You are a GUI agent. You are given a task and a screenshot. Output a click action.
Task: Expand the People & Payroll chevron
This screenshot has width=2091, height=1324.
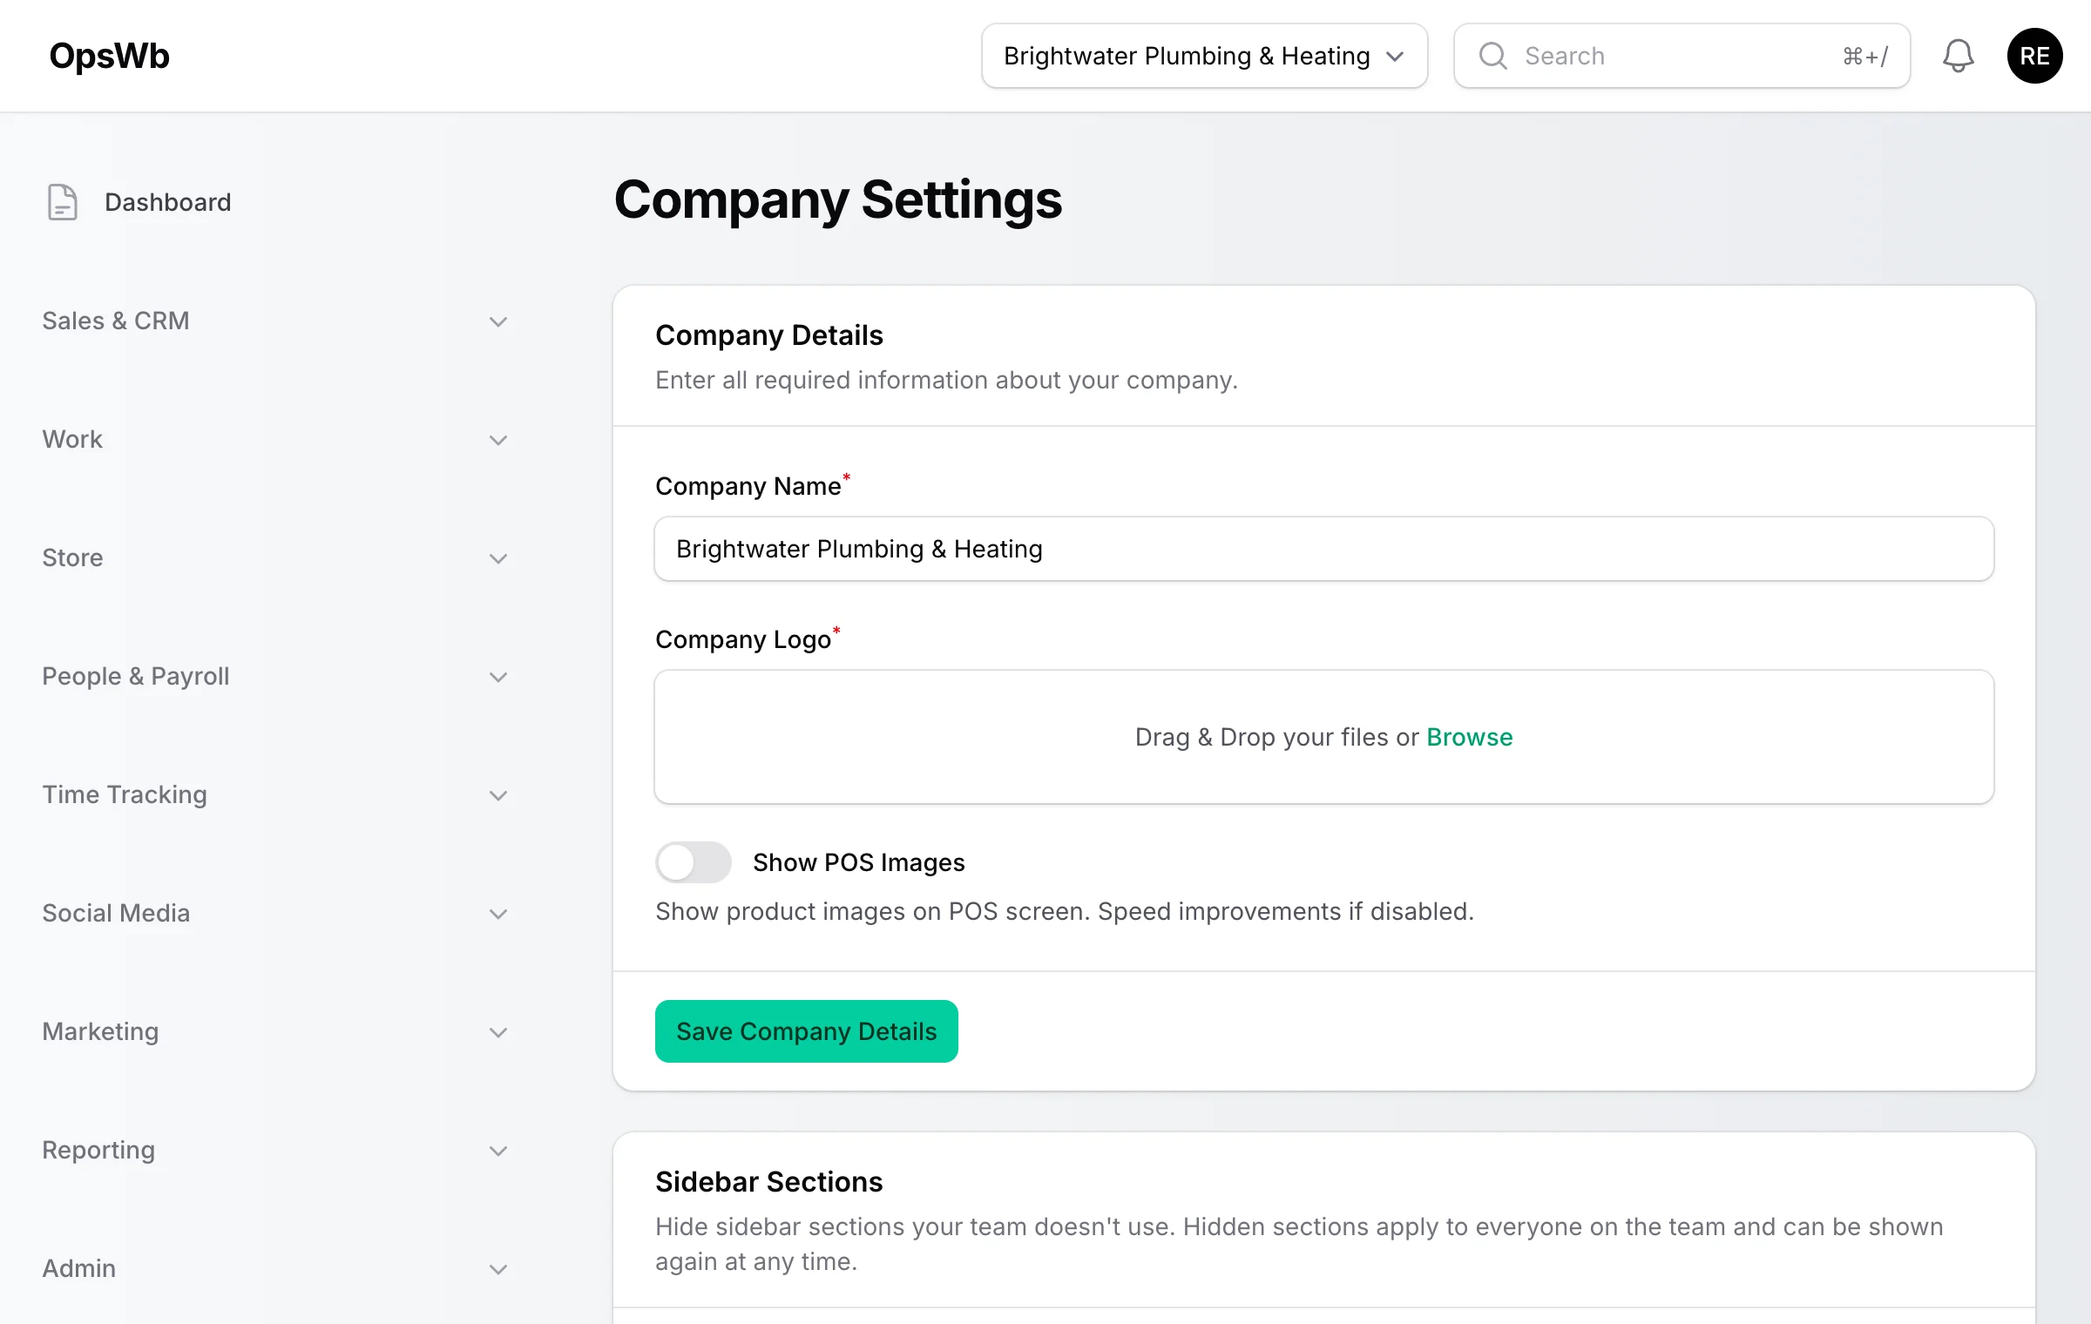click(498, 677)
